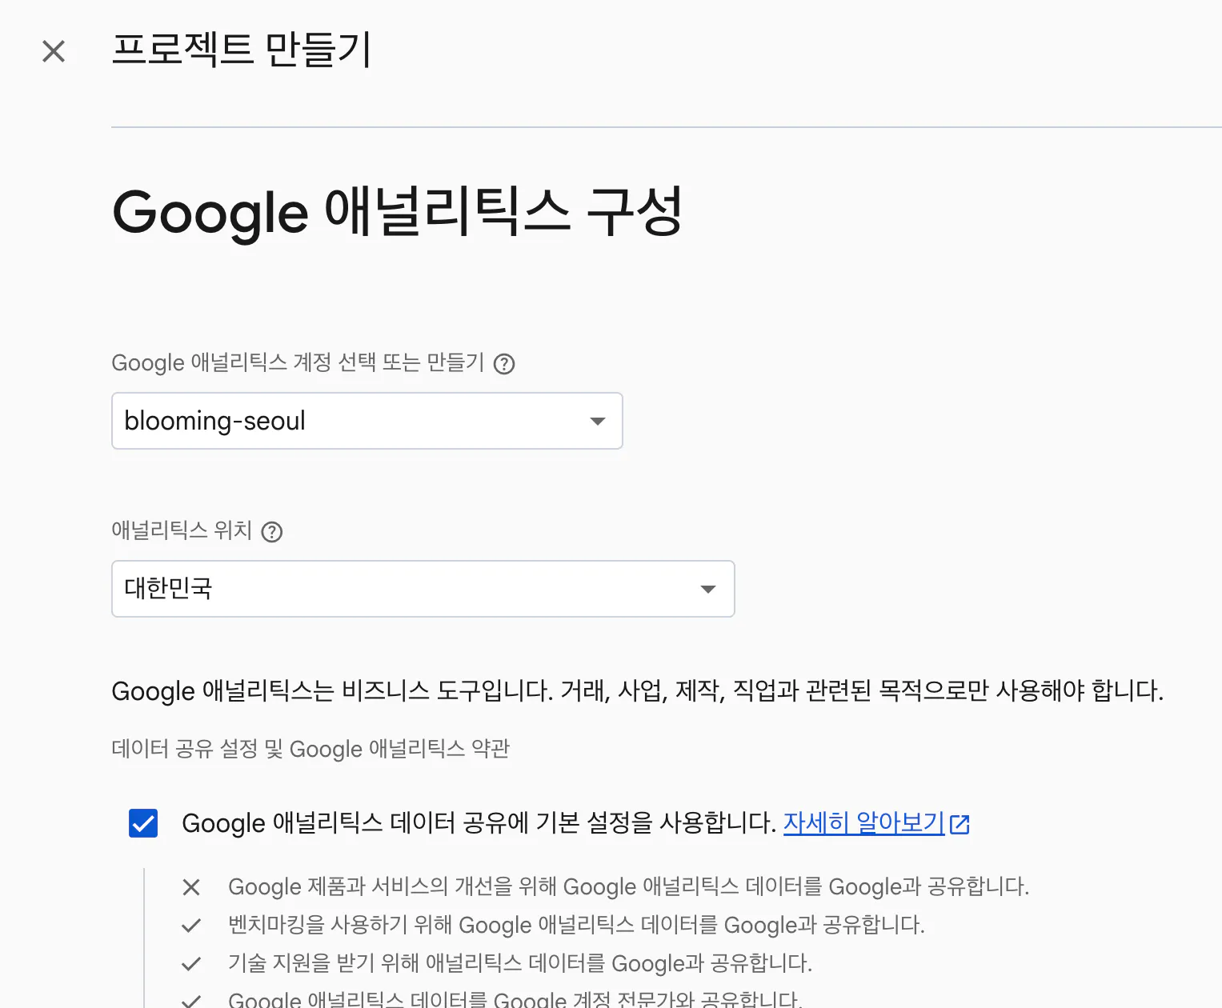Click the Google 애널리틱스 구성 heading
Screen dimensions: 1222x1008
tap(397, 213)
